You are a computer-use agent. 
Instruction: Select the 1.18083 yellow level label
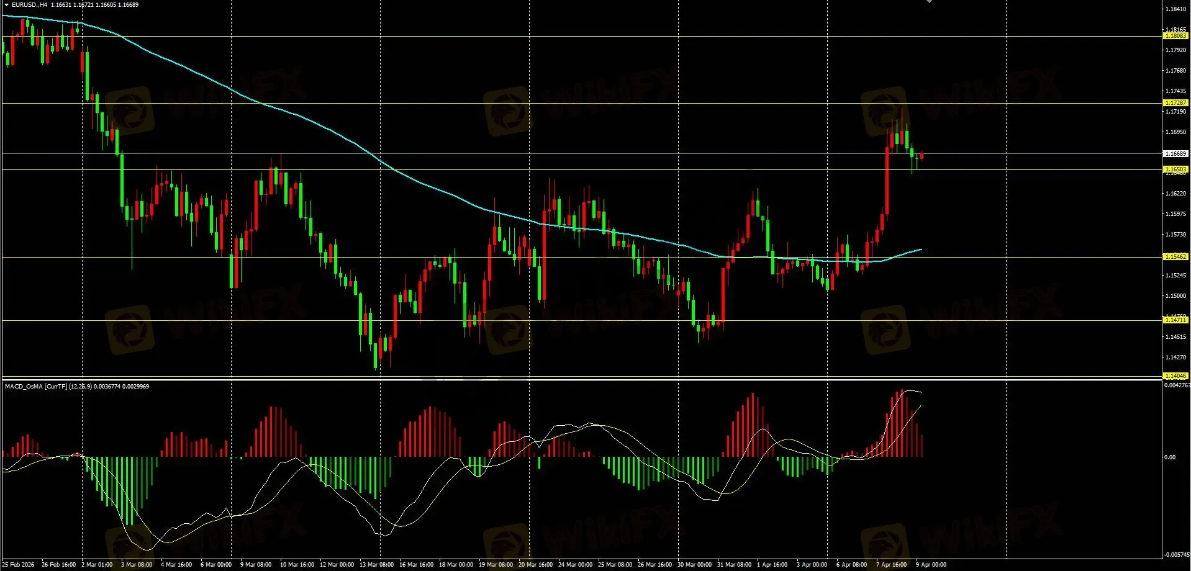tap(1175, 36)
